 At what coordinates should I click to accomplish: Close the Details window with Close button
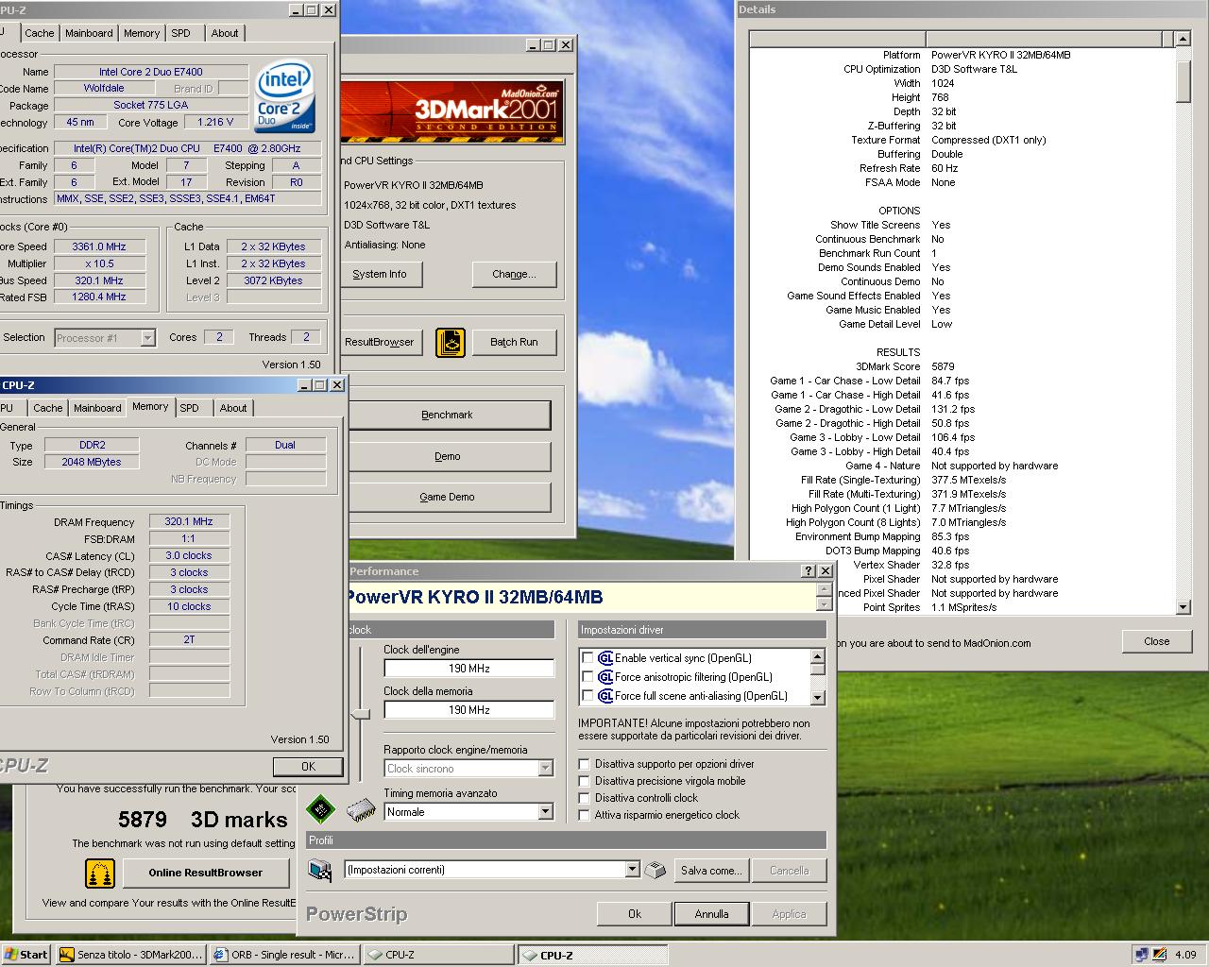coord(1156,641)
